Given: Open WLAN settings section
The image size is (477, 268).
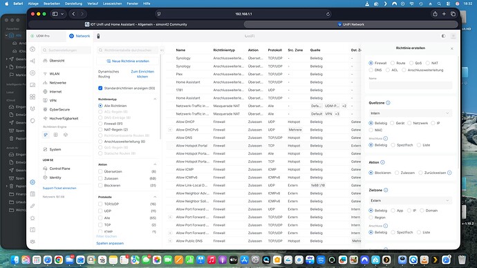Looking at the screenshot, I should coord(55,74).
